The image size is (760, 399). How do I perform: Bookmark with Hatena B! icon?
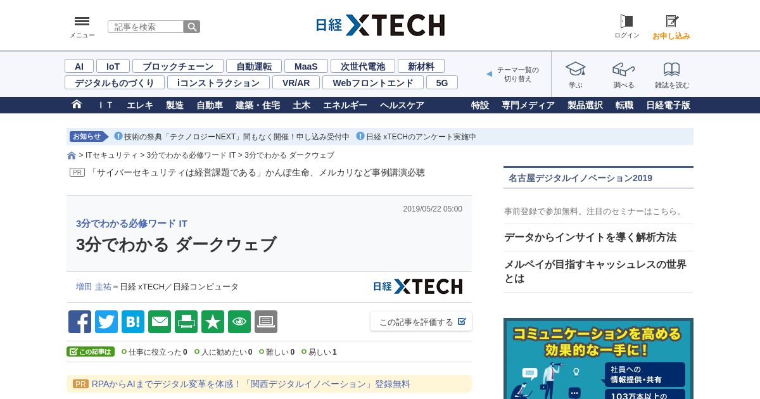click(x=133, y=322)
